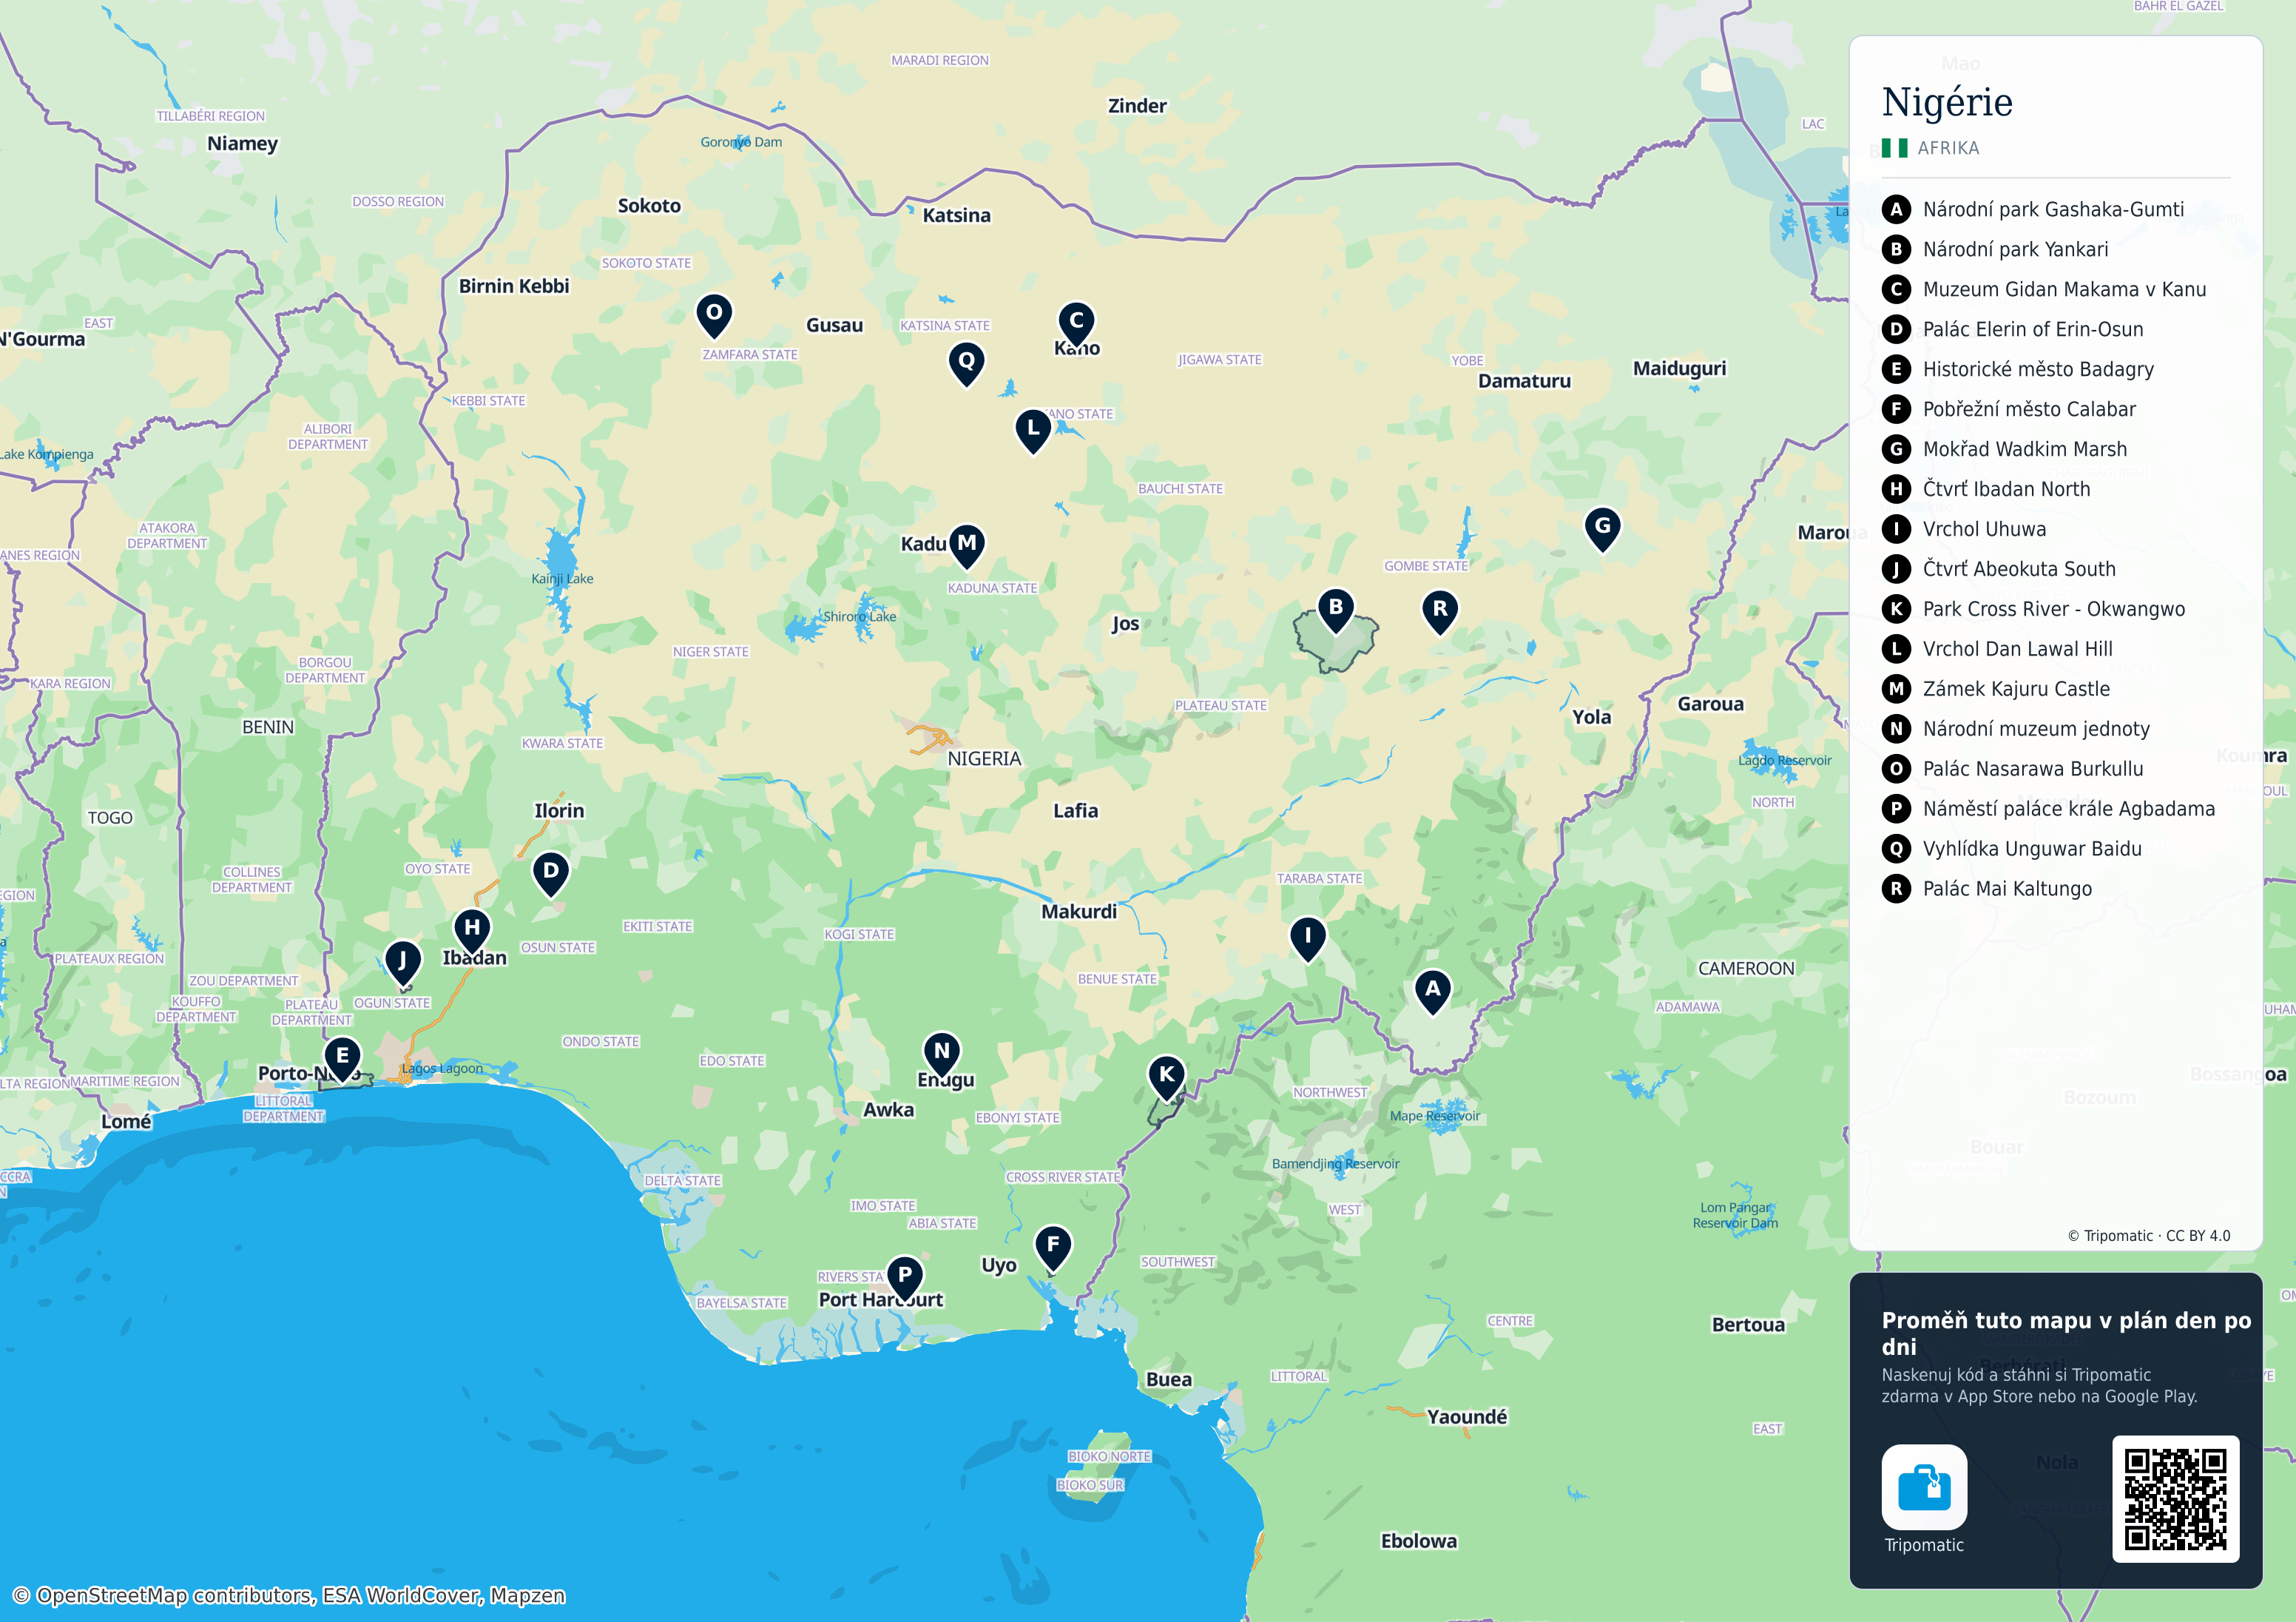Image resolution: width=2296 pixels, height=1622 pixels.
Task: Click the Lafia city label
Action: click(1075, 810)
